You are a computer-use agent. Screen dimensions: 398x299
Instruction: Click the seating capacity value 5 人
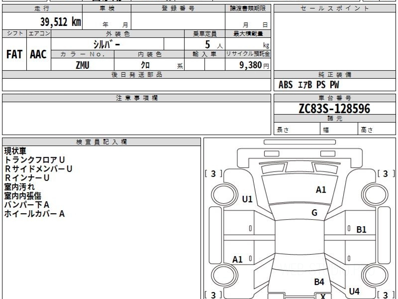213,45
